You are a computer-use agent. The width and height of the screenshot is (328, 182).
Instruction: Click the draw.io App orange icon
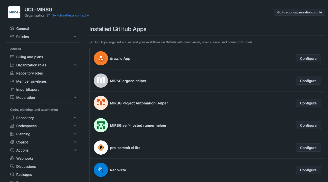coord(101,58)
